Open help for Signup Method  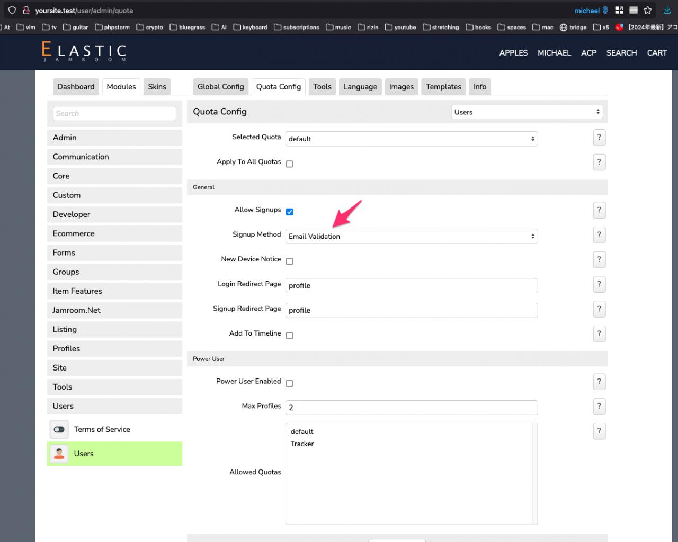point(599,235)
